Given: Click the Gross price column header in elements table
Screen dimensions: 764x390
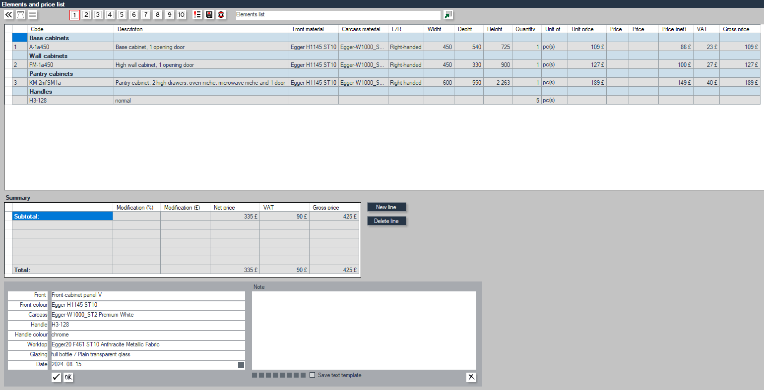Looking at the screenshot, I should tap(740, 29).
